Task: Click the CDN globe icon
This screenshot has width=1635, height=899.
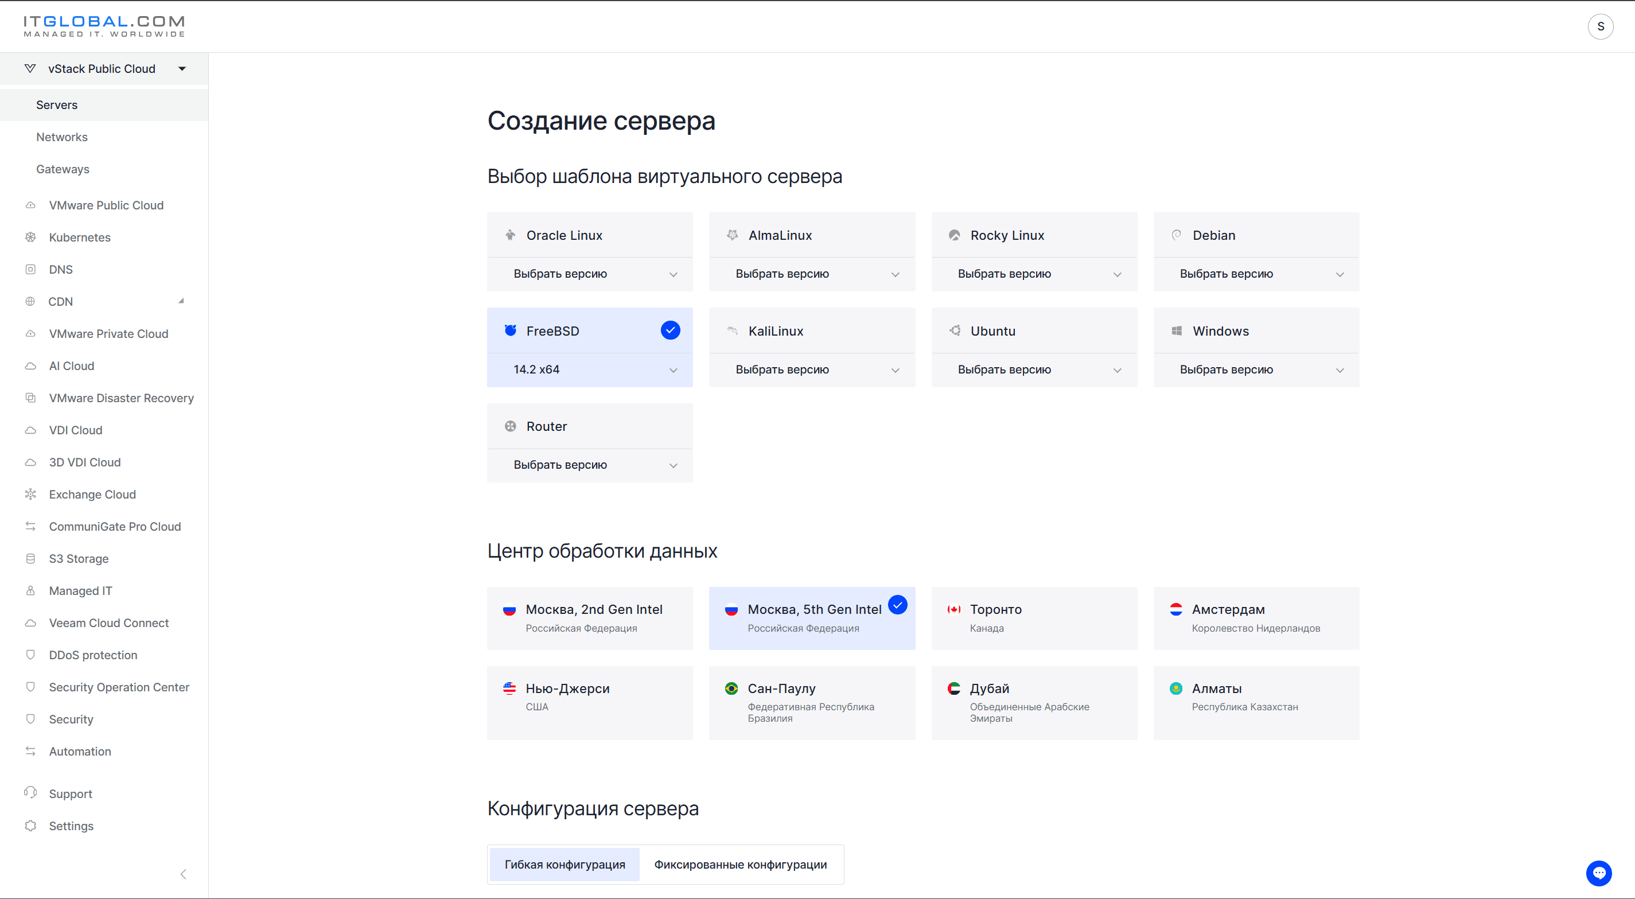Action: click(x=30, y=302)
